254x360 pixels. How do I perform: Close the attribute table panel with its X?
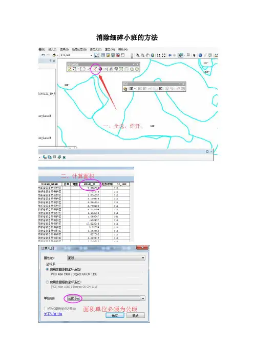tap(211, 151)
